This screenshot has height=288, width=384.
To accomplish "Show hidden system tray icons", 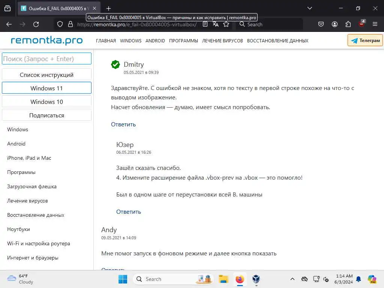I will tap(292, 279).
